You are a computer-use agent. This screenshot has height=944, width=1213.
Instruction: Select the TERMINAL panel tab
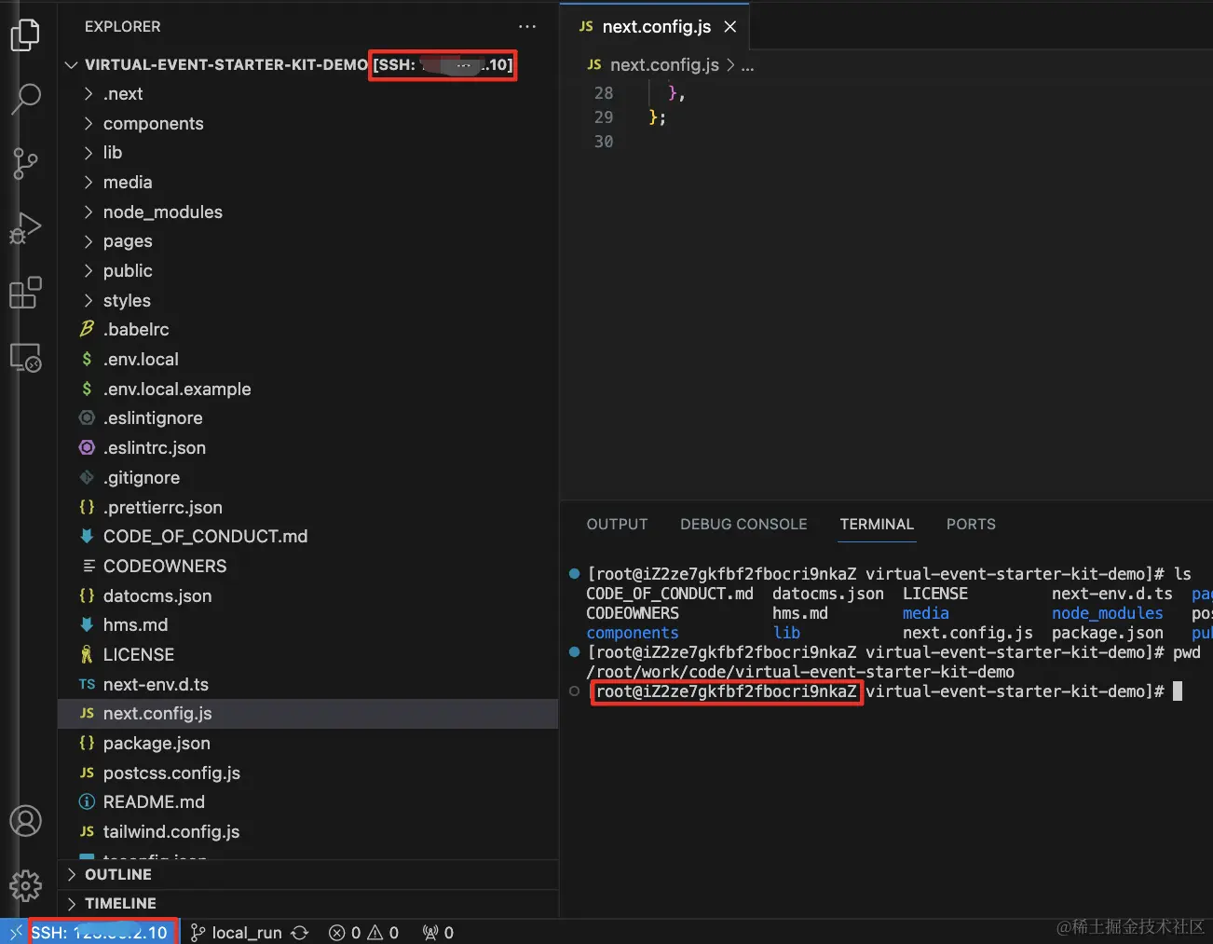877,525
